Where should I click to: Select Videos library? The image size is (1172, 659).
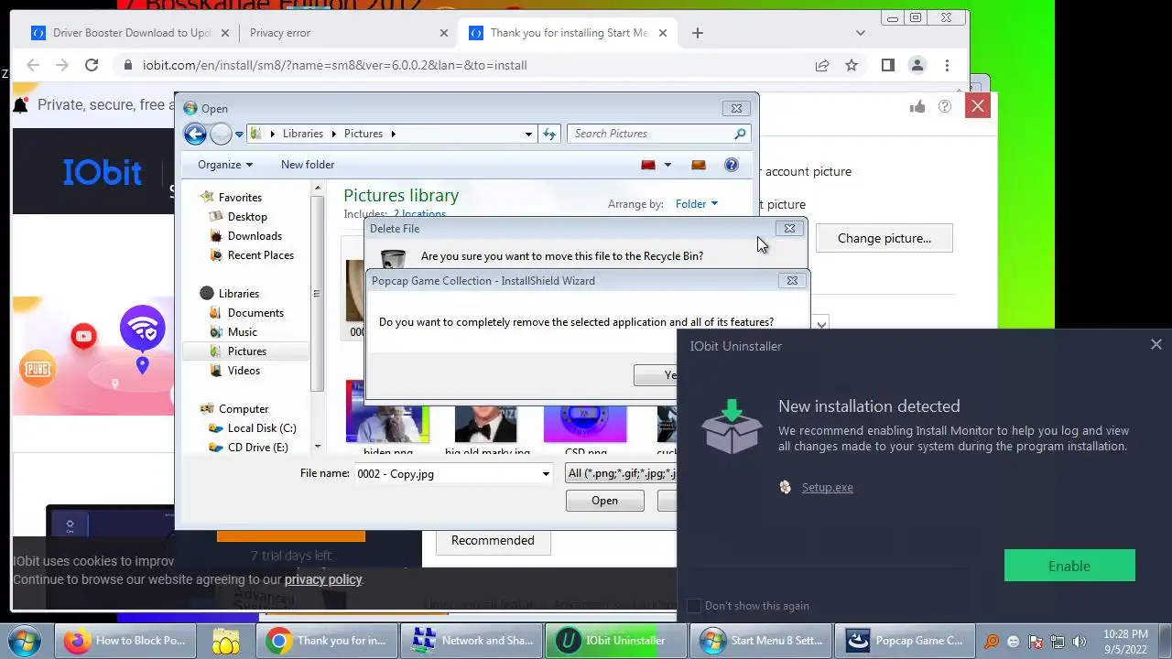click(x=244, y=371)
